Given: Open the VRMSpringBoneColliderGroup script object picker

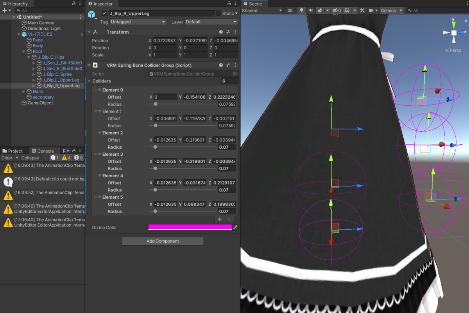Looking at the screenshot, I should [x=236, y=74].
